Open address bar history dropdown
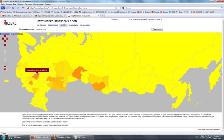This screenshot has width=224, height=140. click(119, 8)
